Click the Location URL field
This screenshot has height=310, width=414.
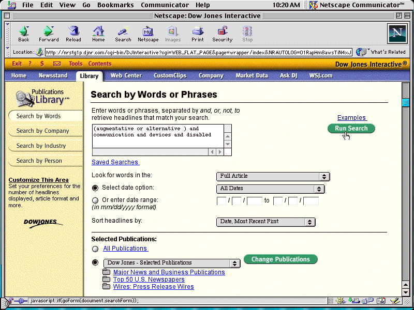pyautogui.click(x=199, y=52)
